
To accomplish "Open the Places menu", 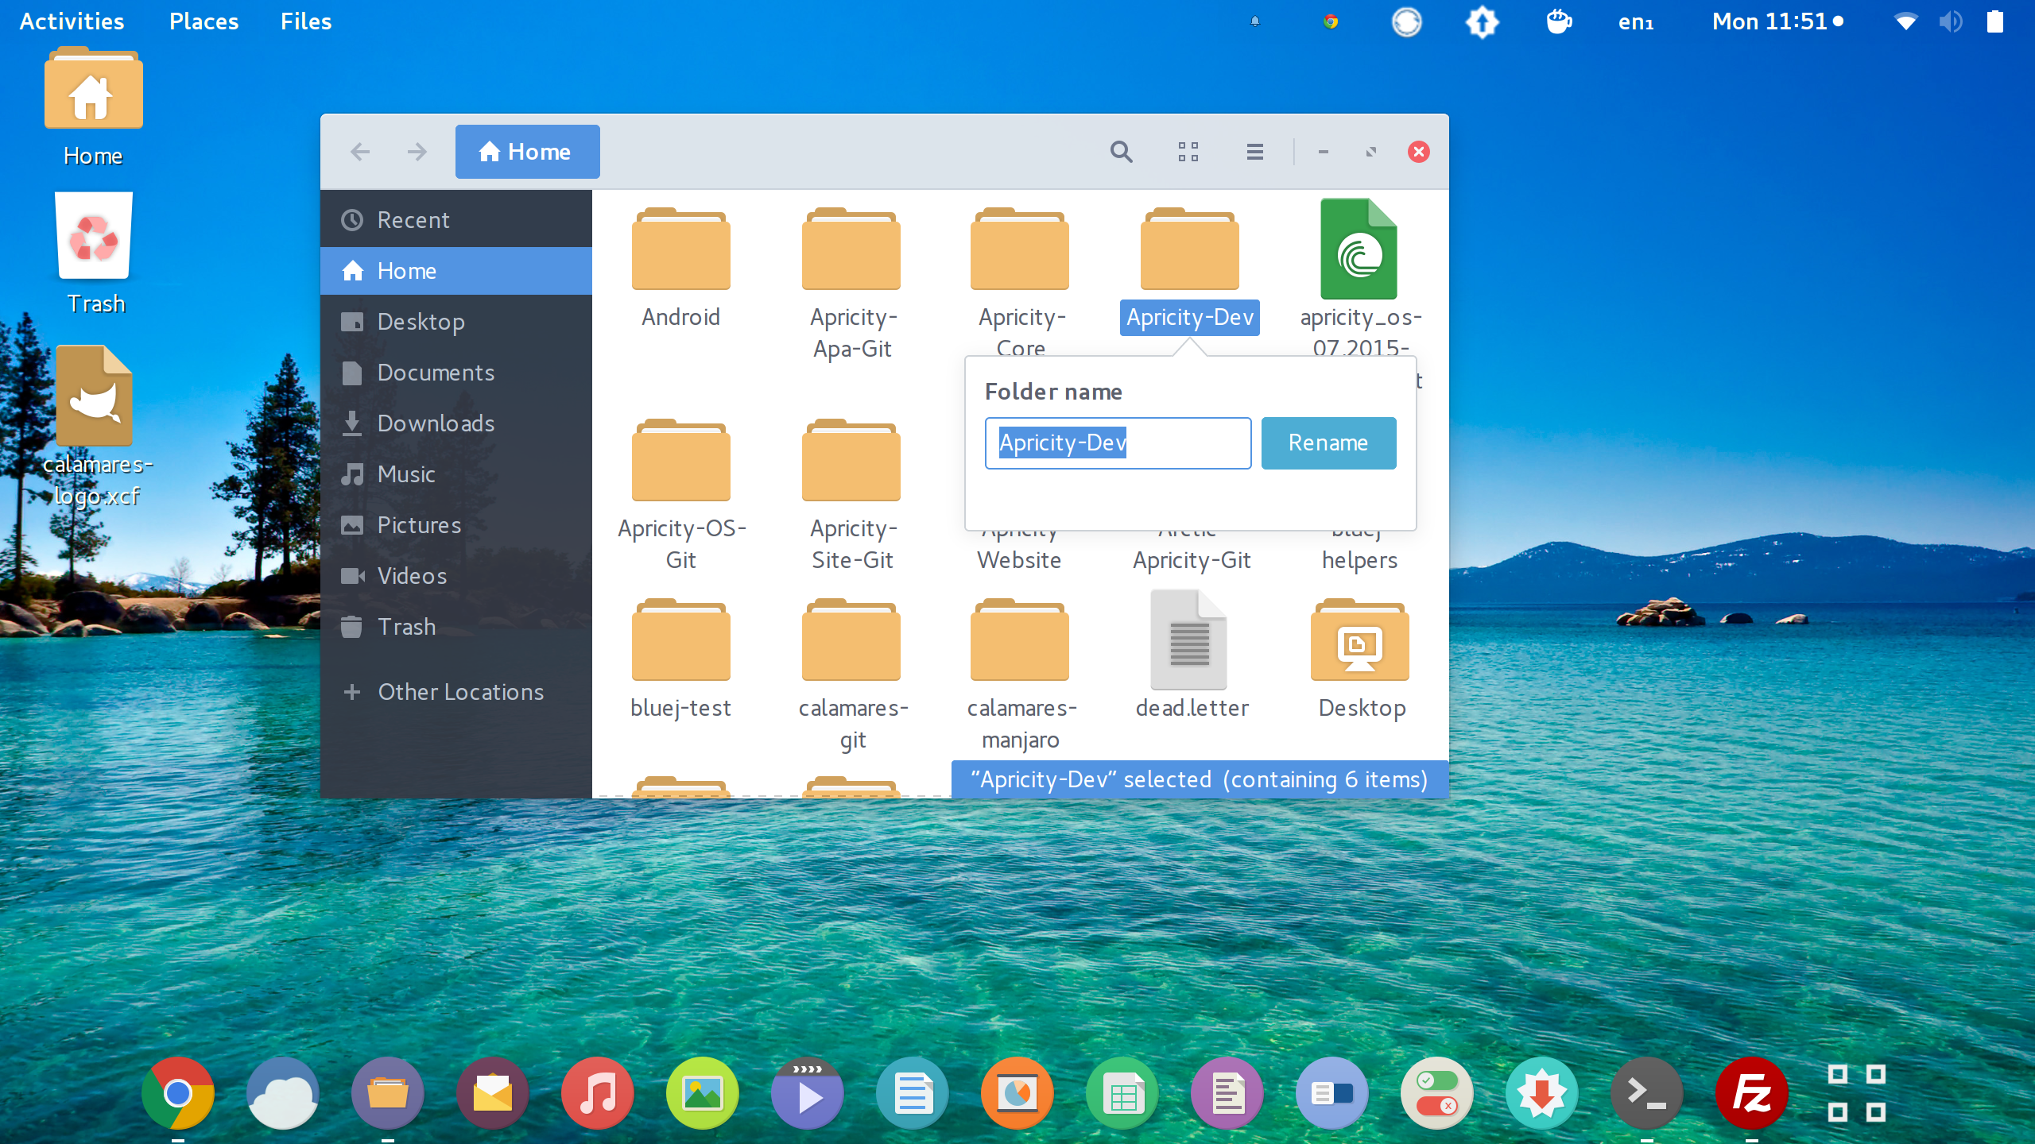I will click(203, 21).
